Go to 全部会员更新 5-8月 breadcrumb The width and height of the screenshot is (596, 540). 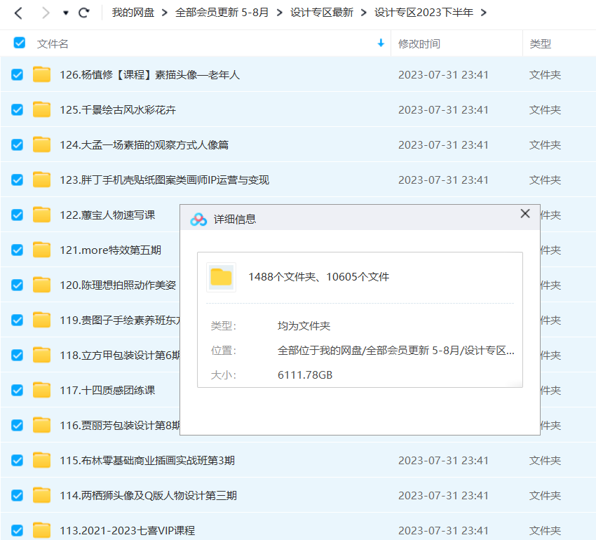coord(222,13)
